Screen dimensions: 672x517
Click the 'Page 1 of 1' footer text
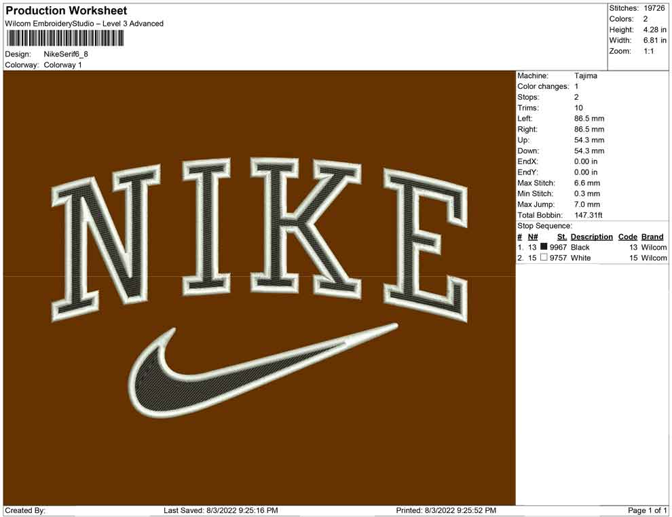click(647, 510)
